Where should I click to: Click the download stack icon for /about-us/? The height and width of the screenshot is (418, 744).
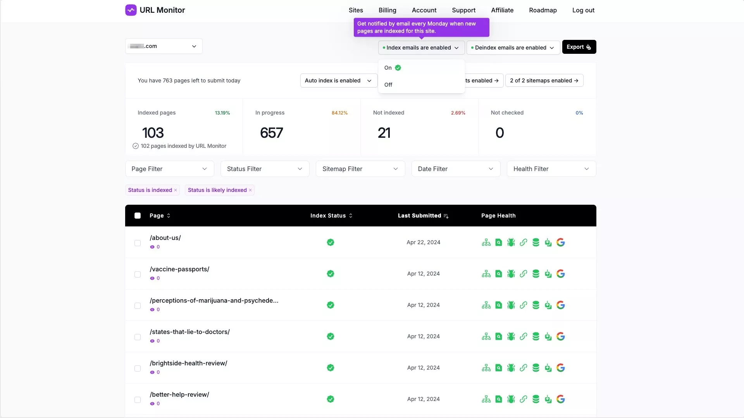coord(548,243)
